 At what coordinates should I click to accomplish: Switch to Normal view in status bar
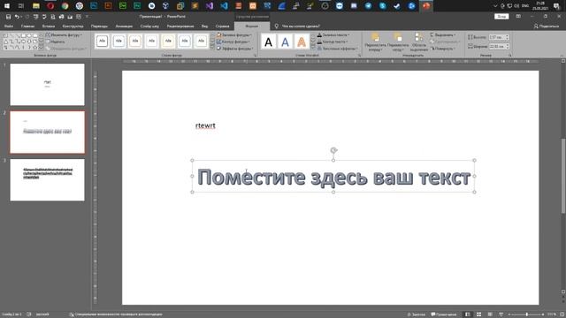pyautogui.click(x=468, y=314)
